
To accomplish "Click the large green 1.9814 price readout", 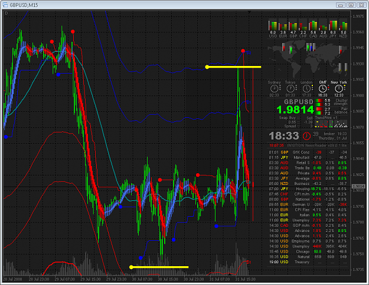I will 295,110.
